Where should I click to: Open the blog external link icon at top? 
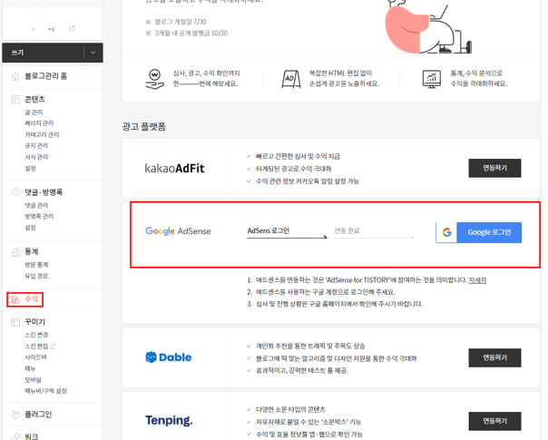(72, 28)
